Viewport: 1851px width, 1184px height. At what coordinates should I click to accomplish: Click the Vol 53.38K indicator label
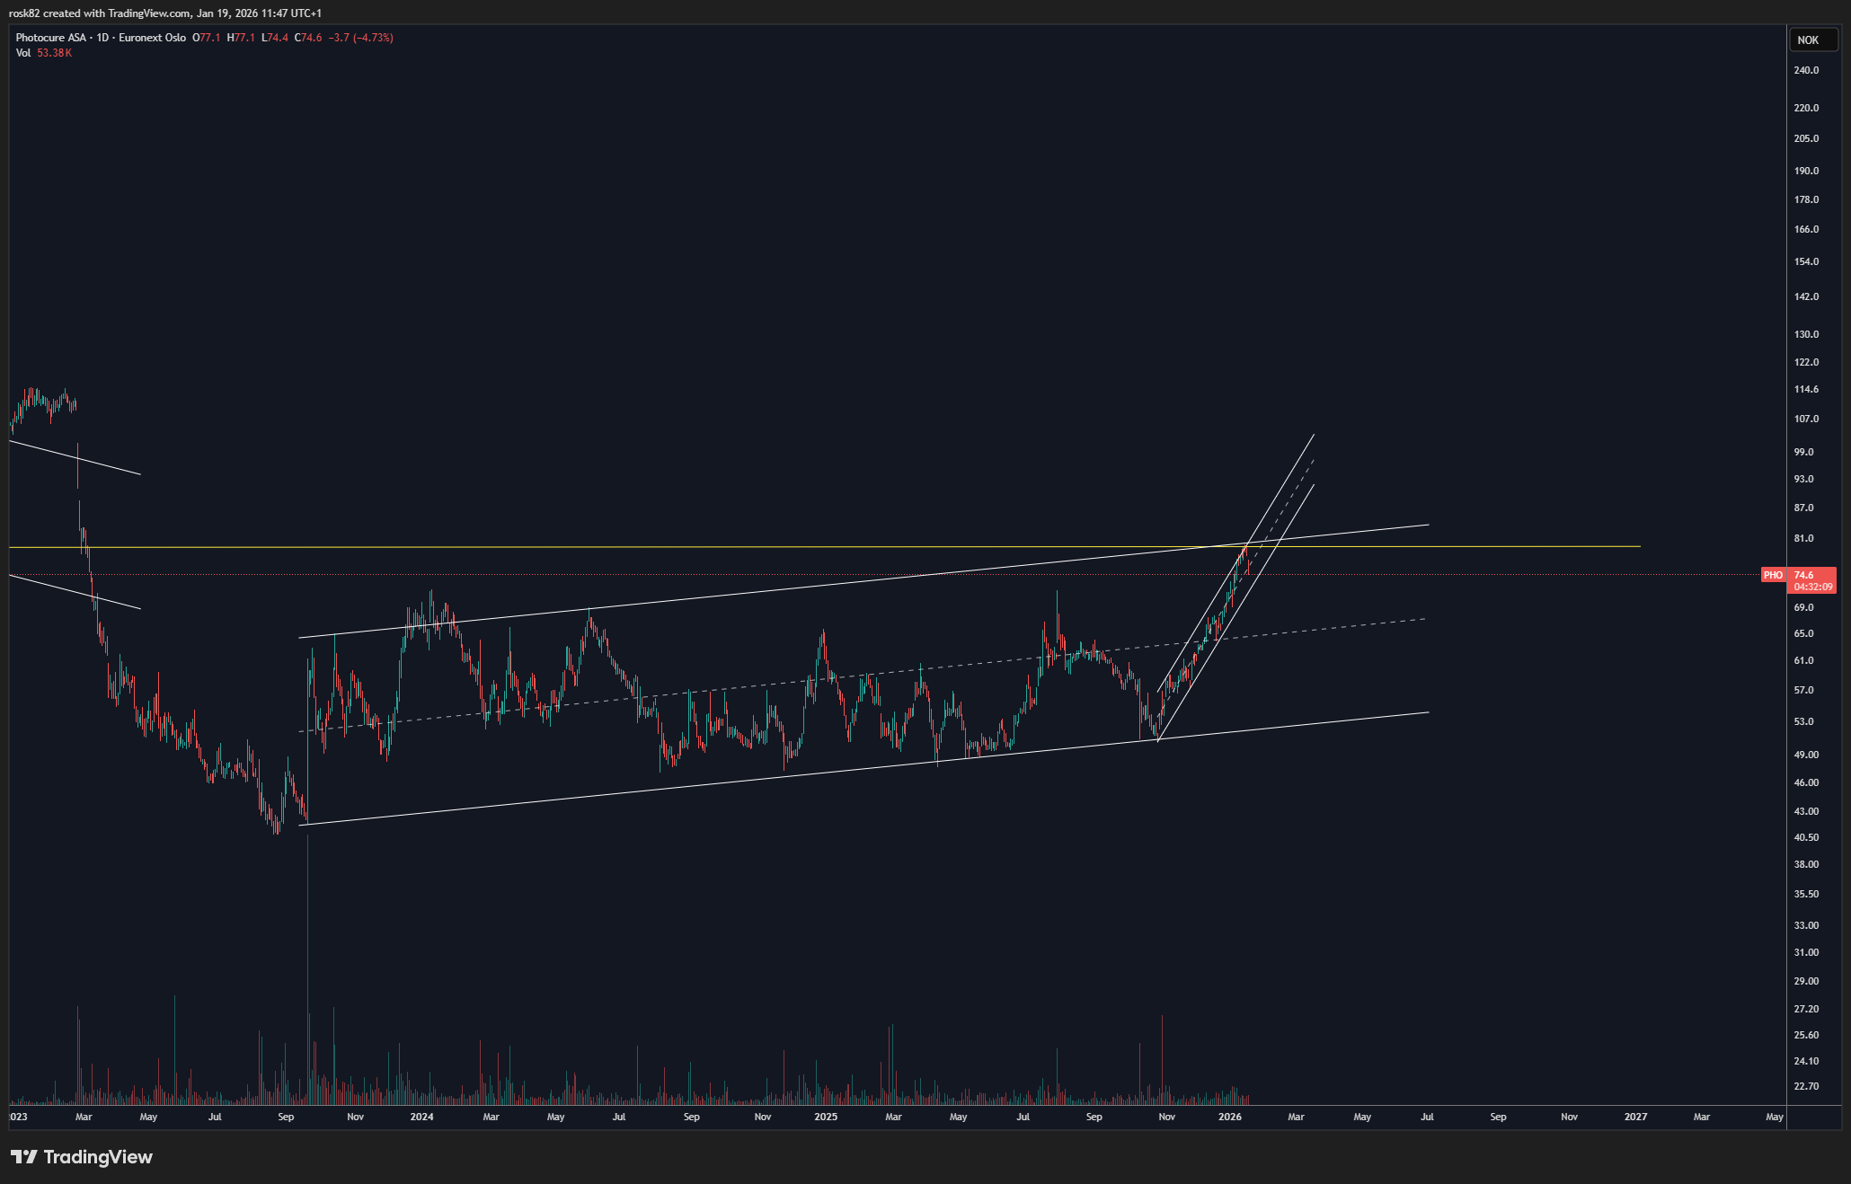coord(43,53)
